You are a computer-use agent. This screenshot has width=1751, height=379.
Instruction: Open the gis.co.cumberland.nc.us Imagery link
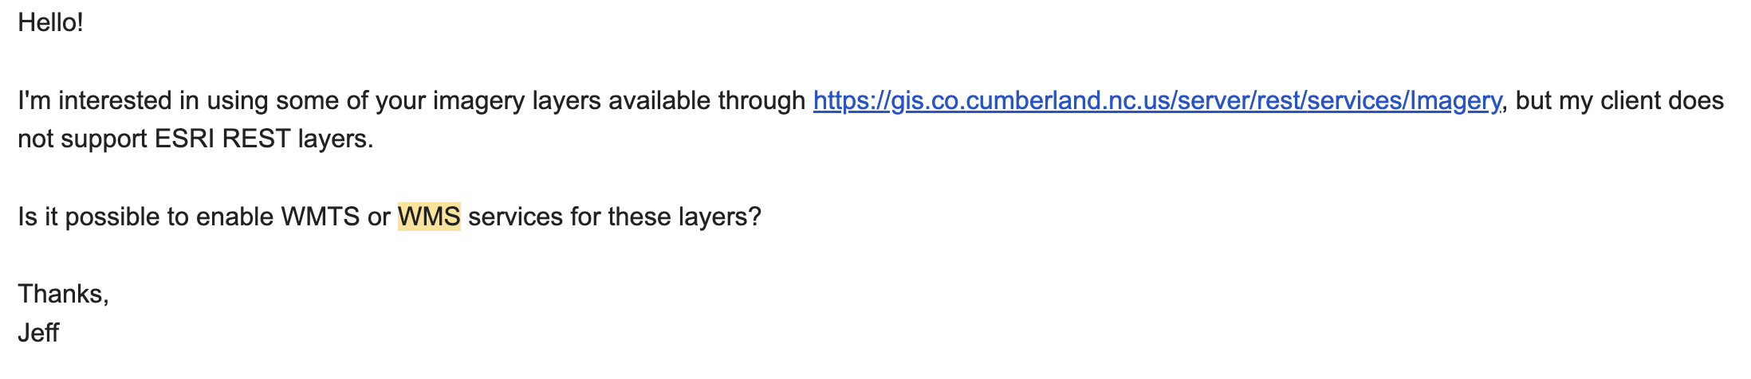[1157, 101]
